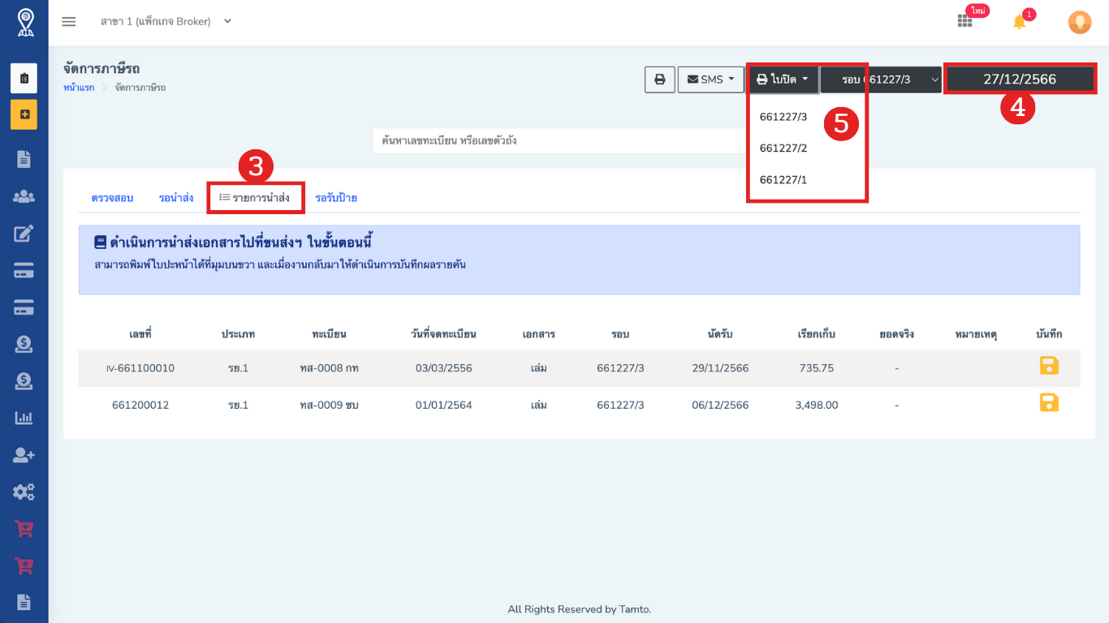Viewport: 1109px width, 623px height.
Task: Click document number 661200012
Action: tap(140, 405)
